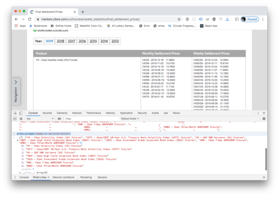Close the What's New drawer tab
The image size is (279, 197).
[48, 178]
